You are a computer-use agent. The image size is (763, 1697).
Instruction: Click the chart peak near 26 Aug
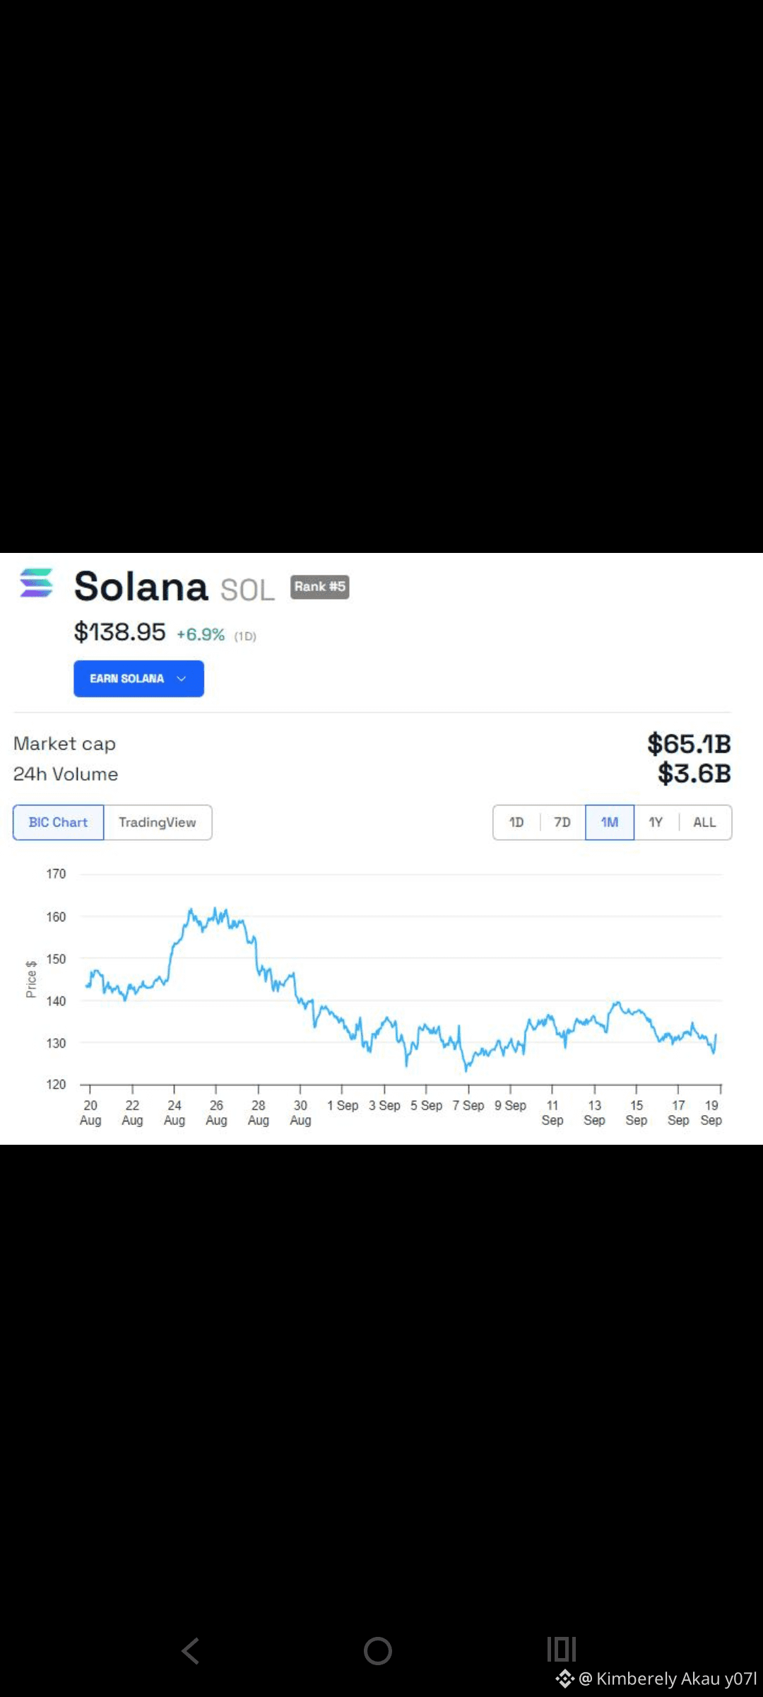coord(215,909)
